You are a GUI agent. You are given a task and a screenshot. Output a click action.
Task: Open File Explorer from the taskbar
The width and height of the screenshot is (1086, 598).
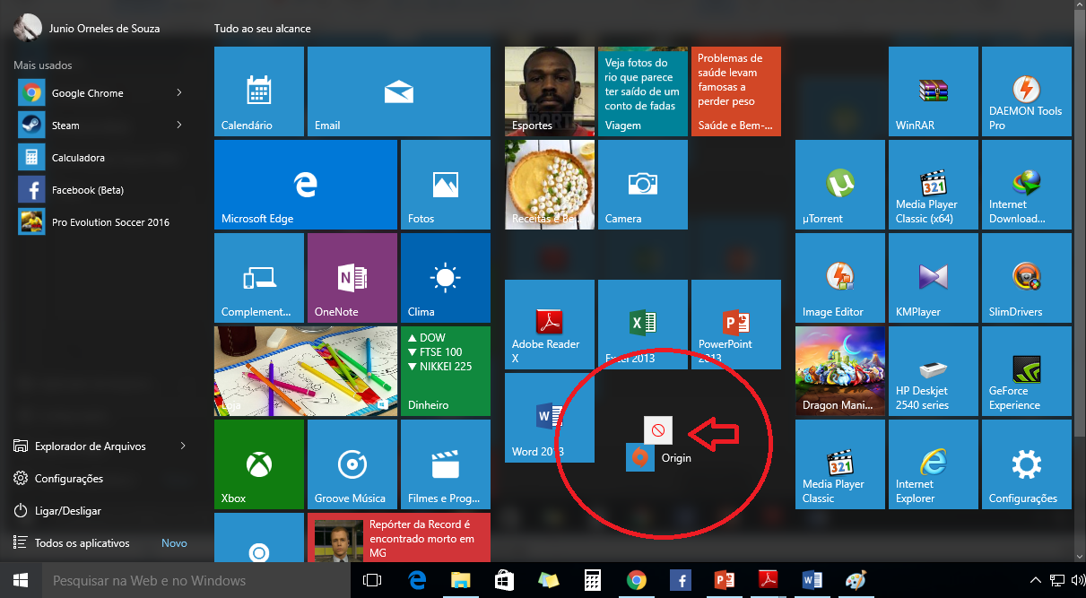click(x=459, y=580)
